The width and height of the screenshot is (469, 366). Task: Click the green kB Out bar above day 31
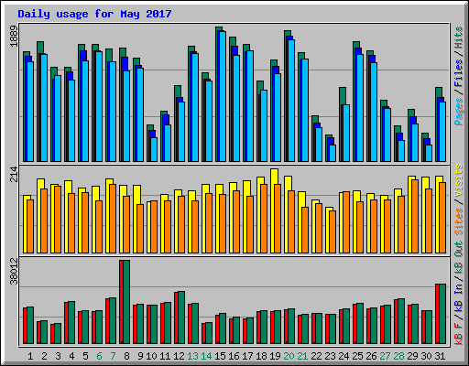click(x=442, y=314)
